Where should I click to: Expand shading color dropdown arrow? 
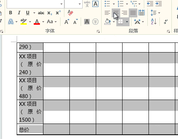click(x=114, y=22)
